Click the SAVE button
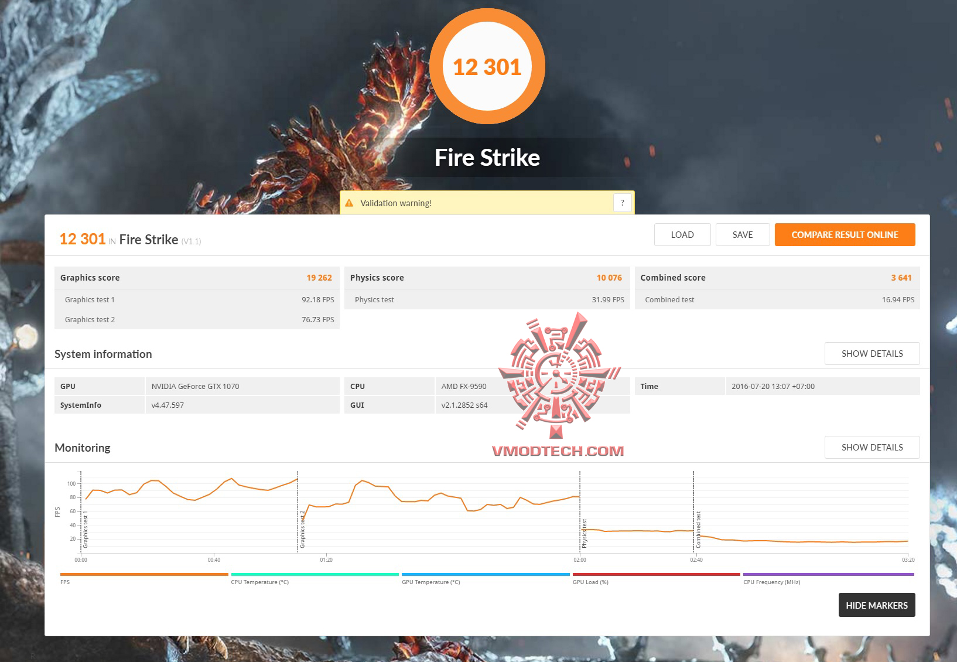This screenshot has width=957, height=662. tap(743, 235)
